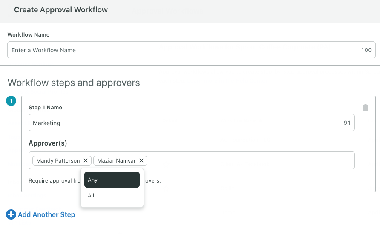Click the Workflow steps and approvers heading
The height and width of the screenshot is (234, 380).
pos(74,83)
